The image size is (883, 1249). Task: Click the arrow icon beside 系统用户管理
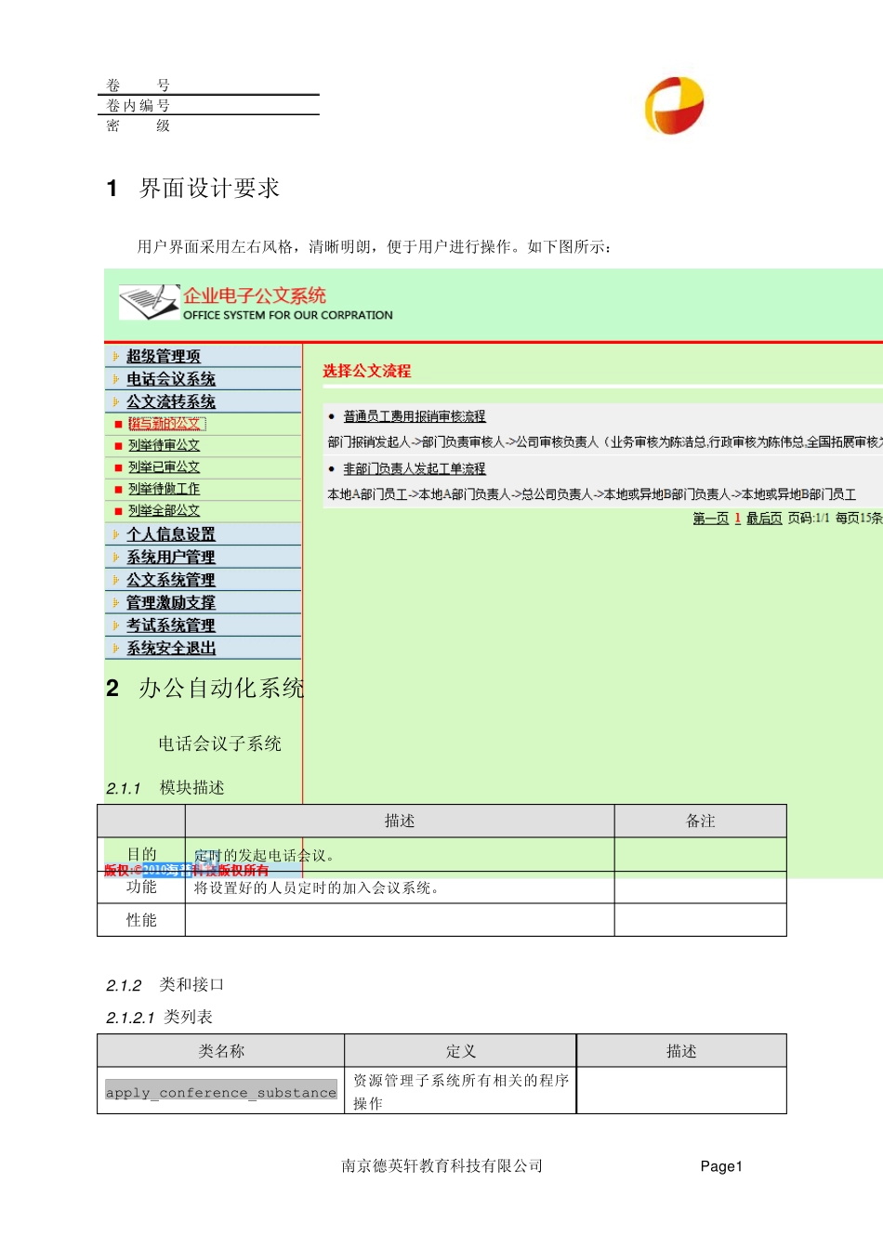point(116,557)
